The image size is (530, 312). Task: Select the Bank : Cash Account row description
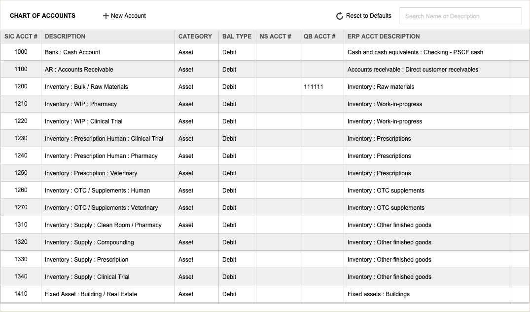72,52
